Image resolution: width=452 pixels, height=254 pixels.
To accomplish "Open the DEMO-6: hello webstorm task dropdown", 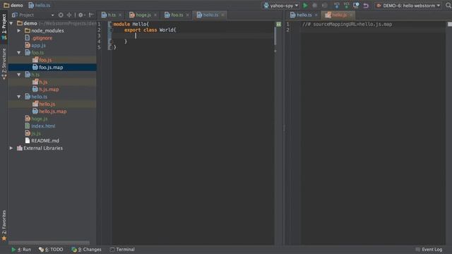I will point(408,6).
